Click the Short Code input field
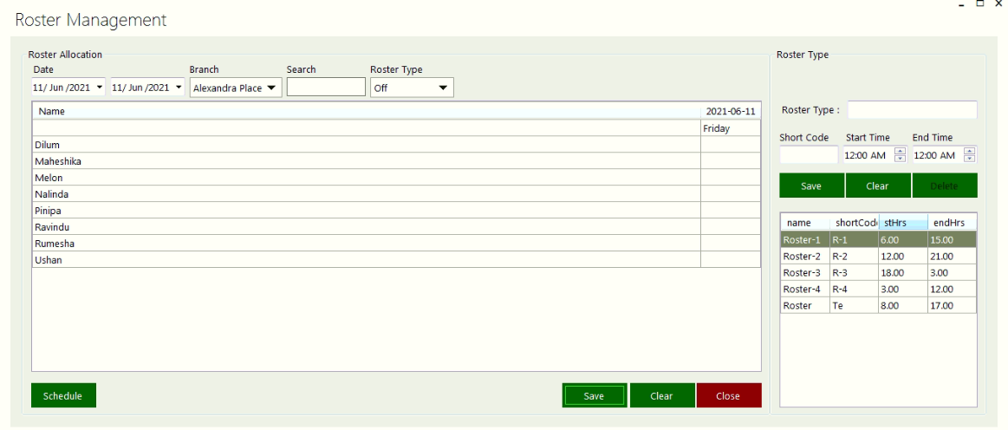The height and width of the screenshot is (430, 1008). click(x=808, y=155)
